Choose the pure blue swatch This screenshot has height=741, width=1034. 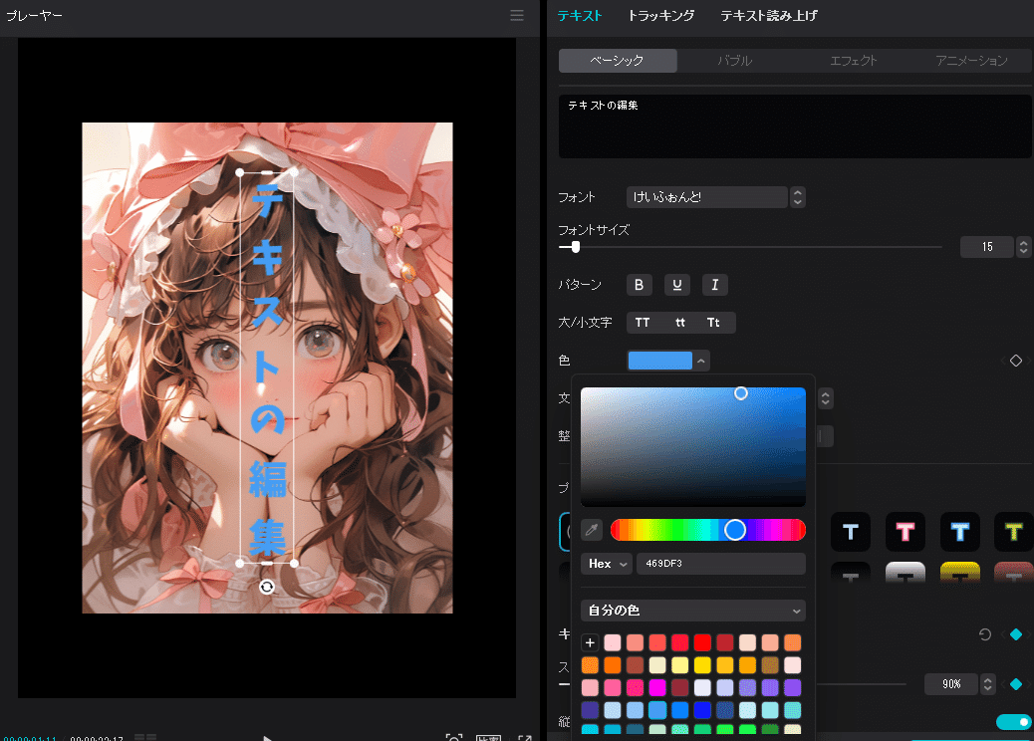[702, 710]
